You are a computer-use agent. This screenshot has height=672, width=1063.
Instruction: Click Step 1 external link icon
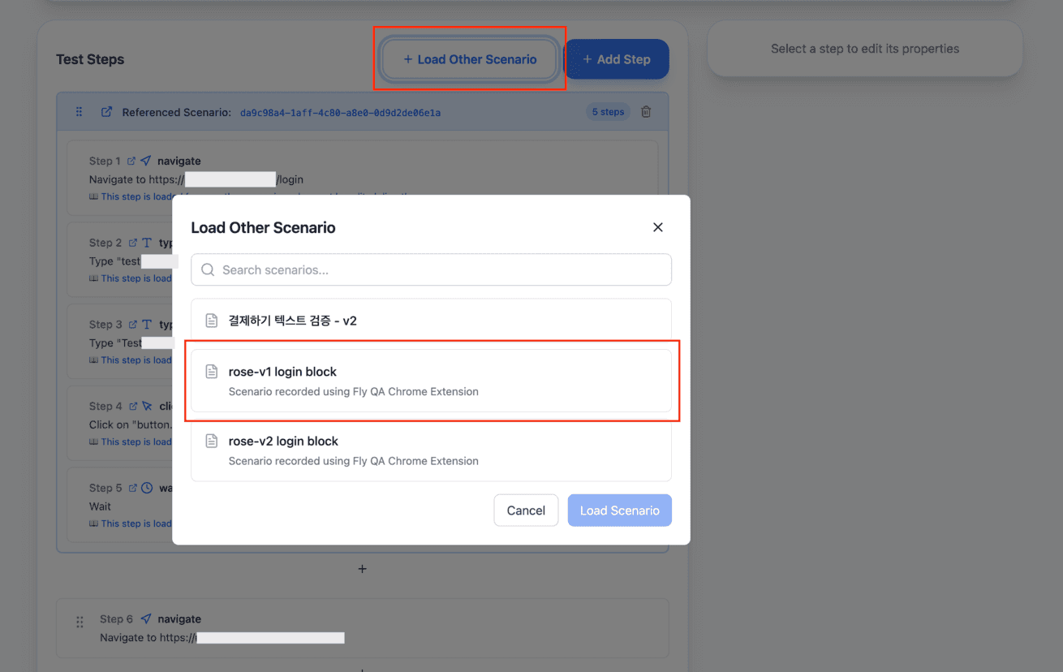(131, 161)
